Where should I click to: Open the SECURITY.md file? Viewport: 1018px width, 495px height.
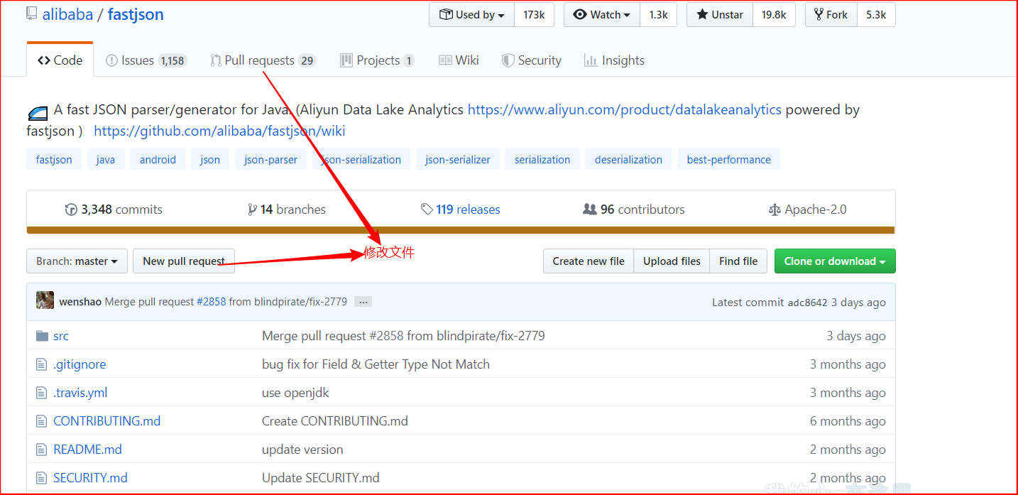pos(90,478)
